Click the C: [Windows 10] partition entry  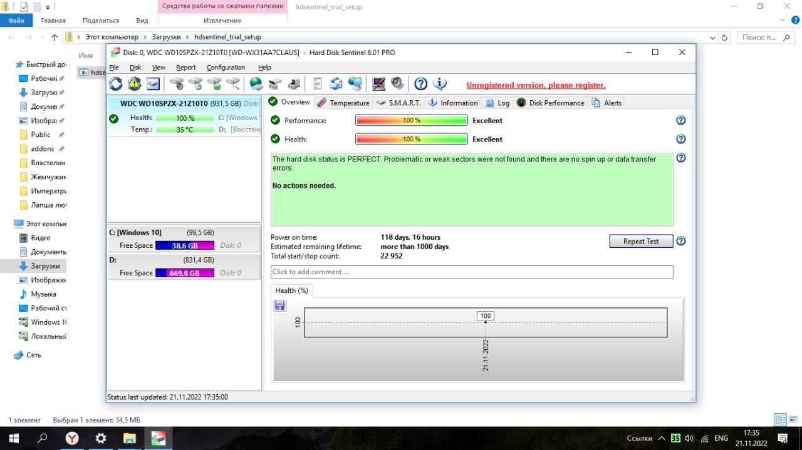pyautogui.click(x=184, y=239)
